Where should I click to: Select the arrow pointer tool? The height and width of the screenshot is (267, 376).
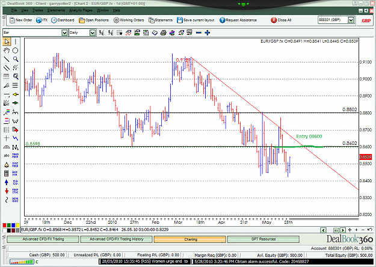pos(7,41)
